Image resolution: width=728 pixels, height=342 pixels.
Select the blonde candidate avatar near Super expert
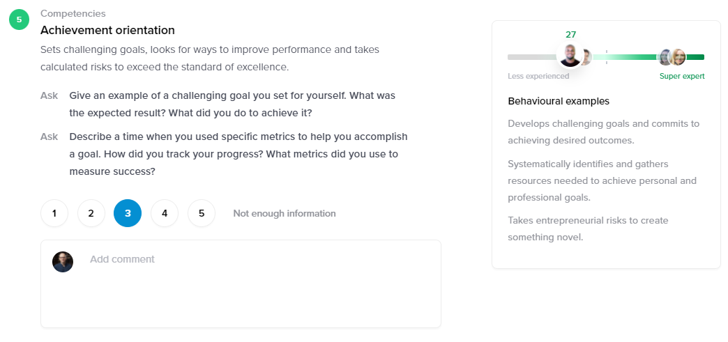pyautogui.click(x=678, y=57)
